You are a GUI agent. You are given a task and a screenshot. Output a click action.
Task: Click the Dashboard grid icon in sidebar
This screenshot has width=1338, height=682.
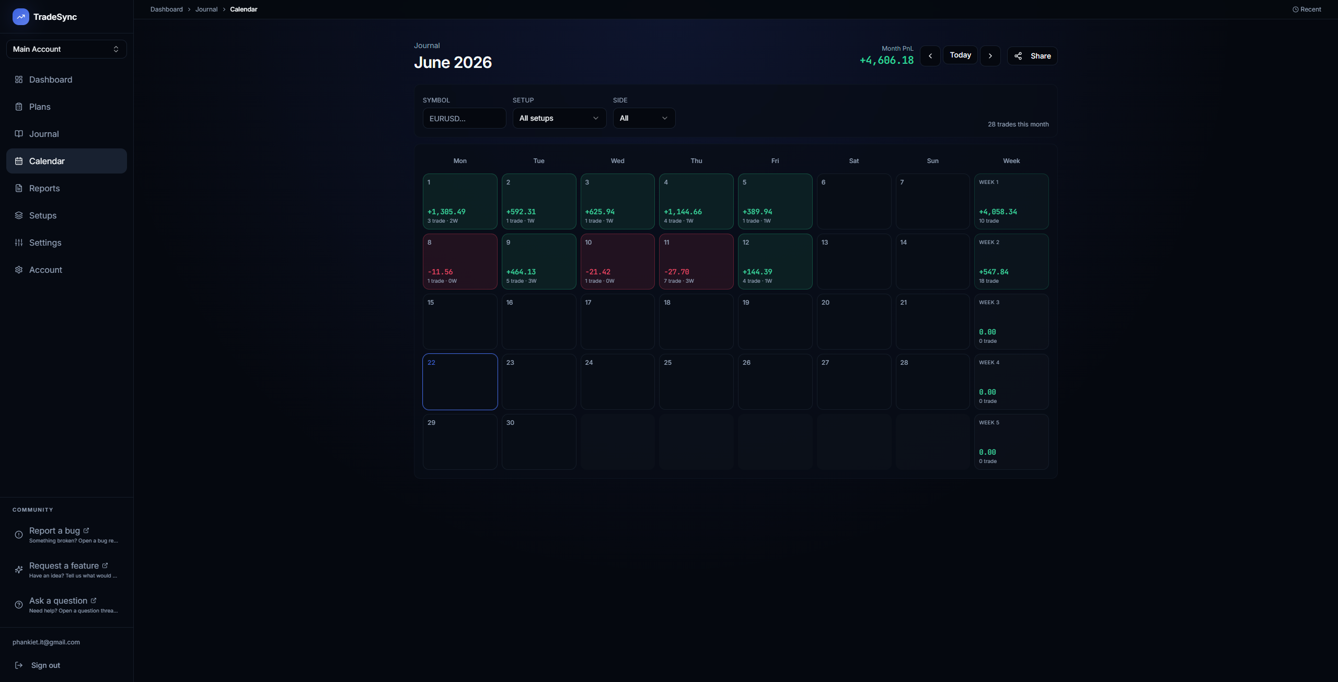tap(19, 79)
